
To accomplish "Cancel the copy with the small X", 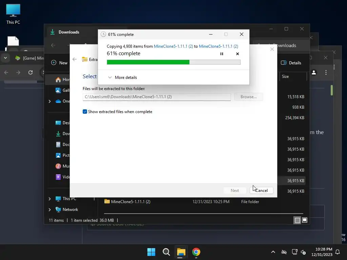I will (x=238, y=54).
